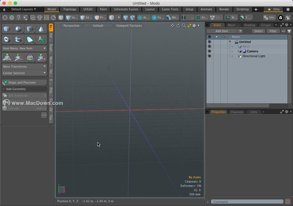Click the Mesh Constraint icon

[x=172, y=18]
